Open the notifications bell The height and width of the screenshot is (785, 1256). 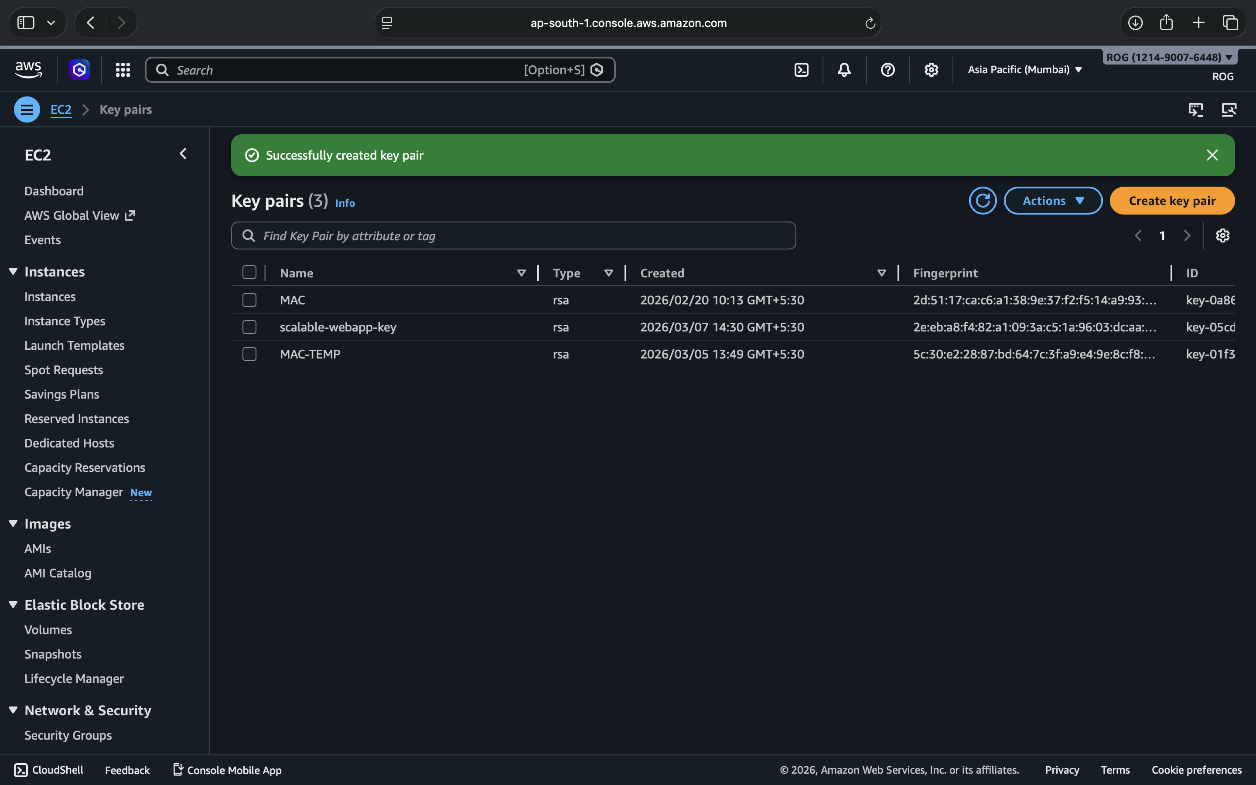click(x=844, y=70)
